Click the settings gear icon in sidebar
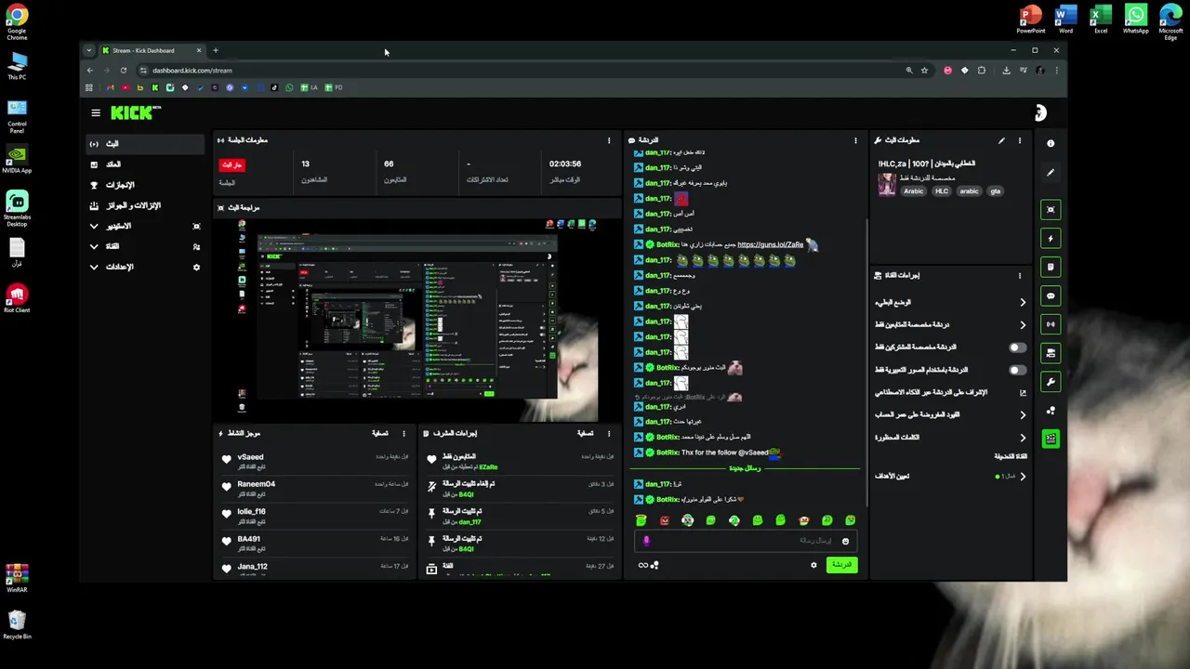Screen dimensions: 1190x669 pos(196,267)
